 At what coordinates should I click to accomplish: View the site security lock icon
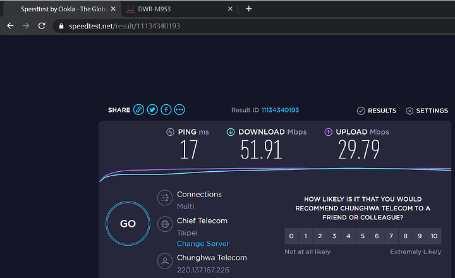pyautogui.click(x=61, y=26)
